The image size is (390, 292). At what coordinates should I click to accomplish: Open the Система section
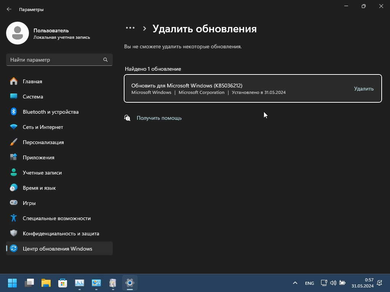(59, 97)
